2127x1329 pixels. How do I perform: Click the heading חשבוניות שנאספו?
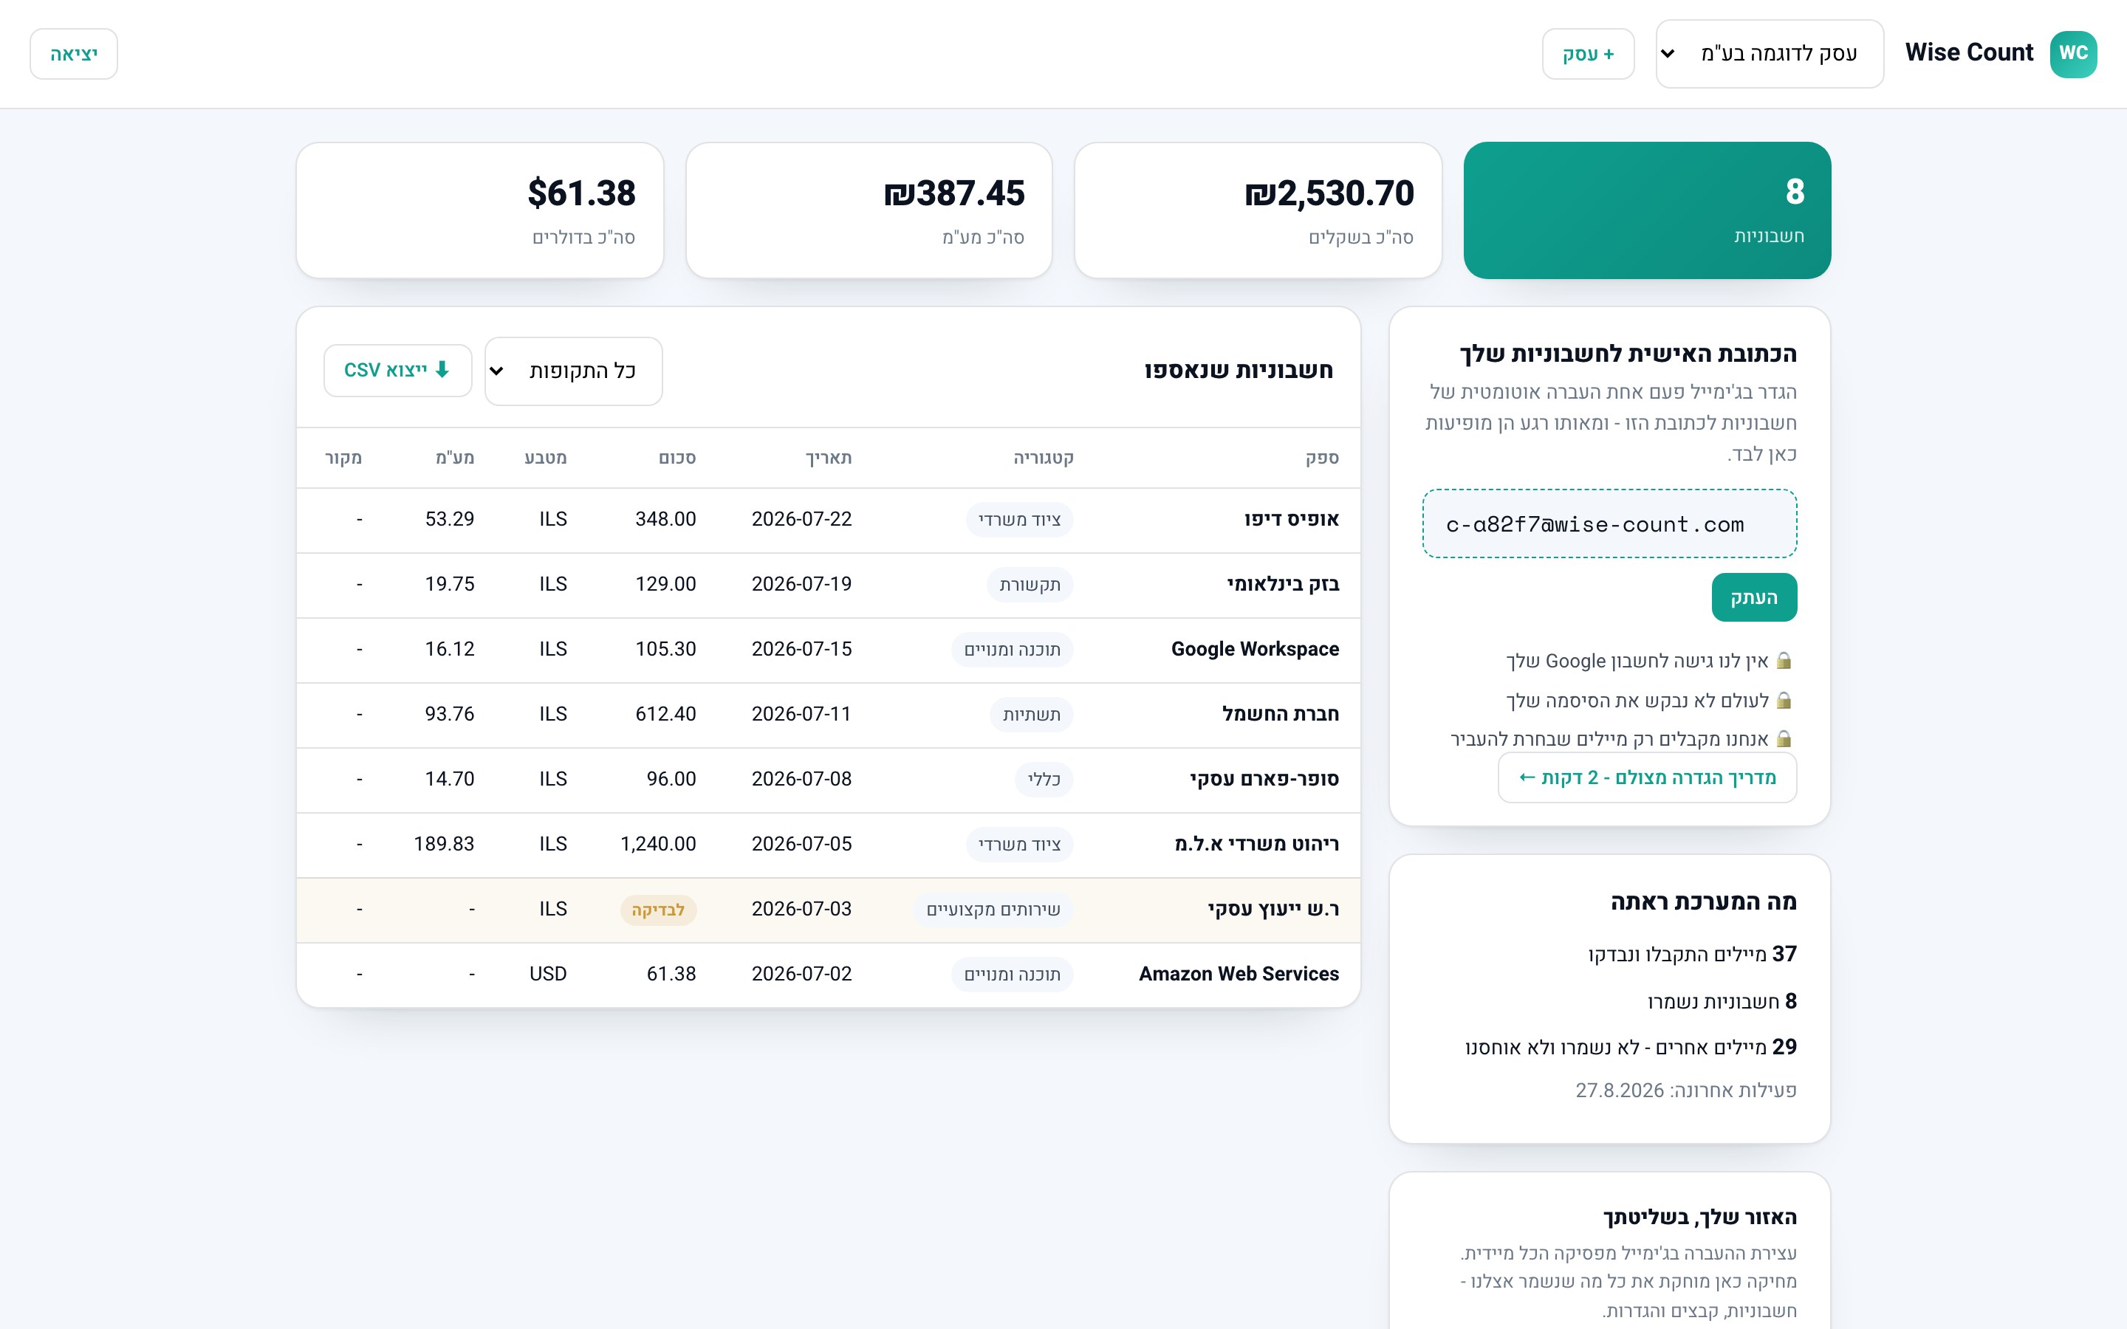(1239, 371)
